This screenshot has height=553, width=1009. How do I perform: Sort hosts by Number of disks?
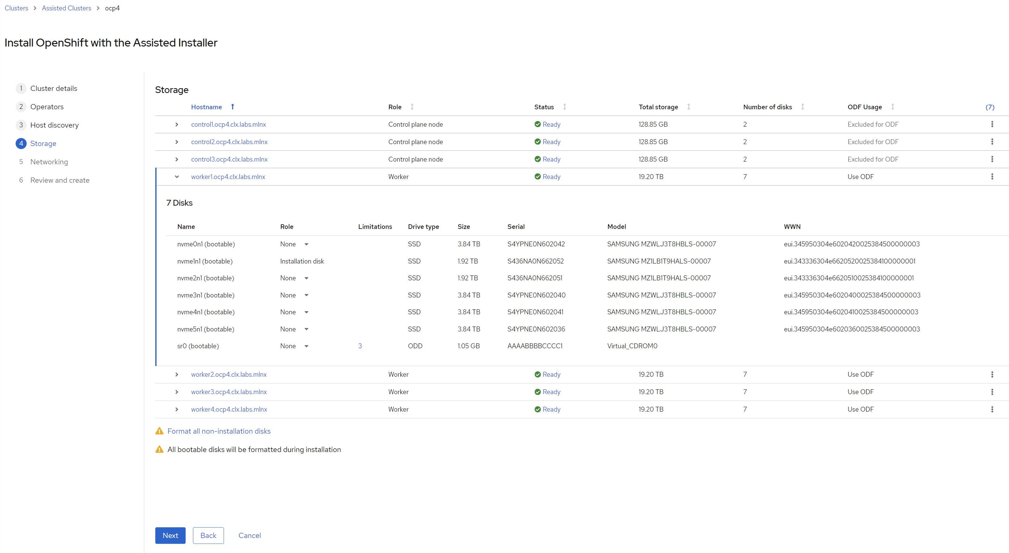pos(773,107)
